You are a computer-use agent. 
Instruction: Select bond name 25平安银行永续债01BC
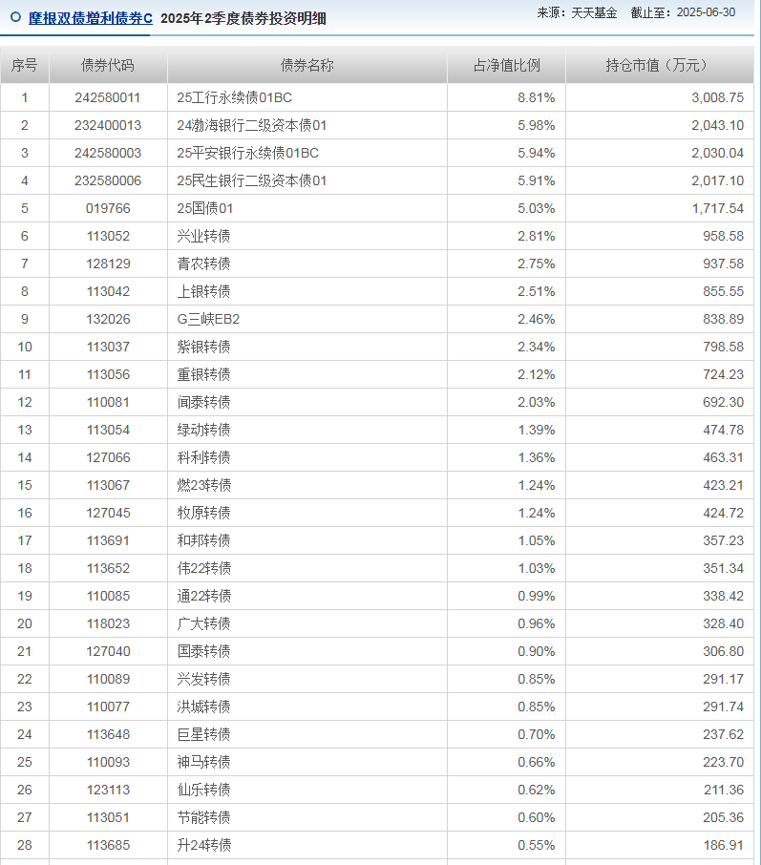pos(248,153)
